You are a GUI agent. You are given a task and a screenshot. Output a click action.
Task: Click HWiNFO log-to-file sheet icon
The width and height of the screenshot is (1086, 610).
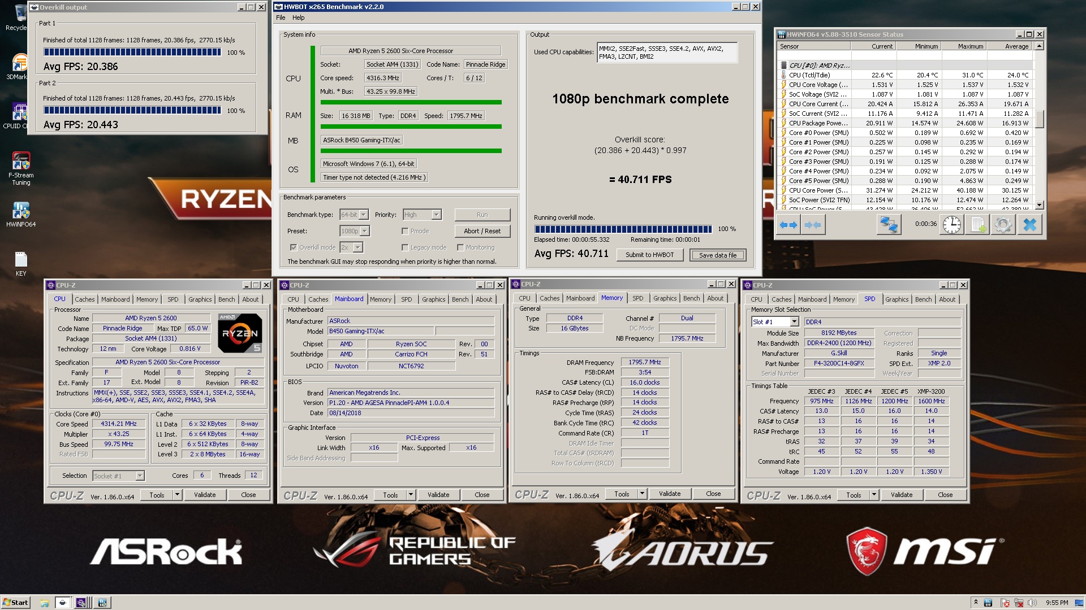978,225
